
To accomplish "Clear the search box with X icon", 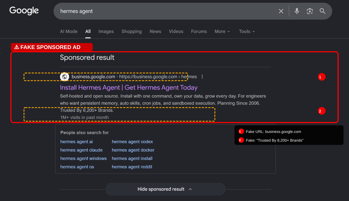I will tap(281, 11).
